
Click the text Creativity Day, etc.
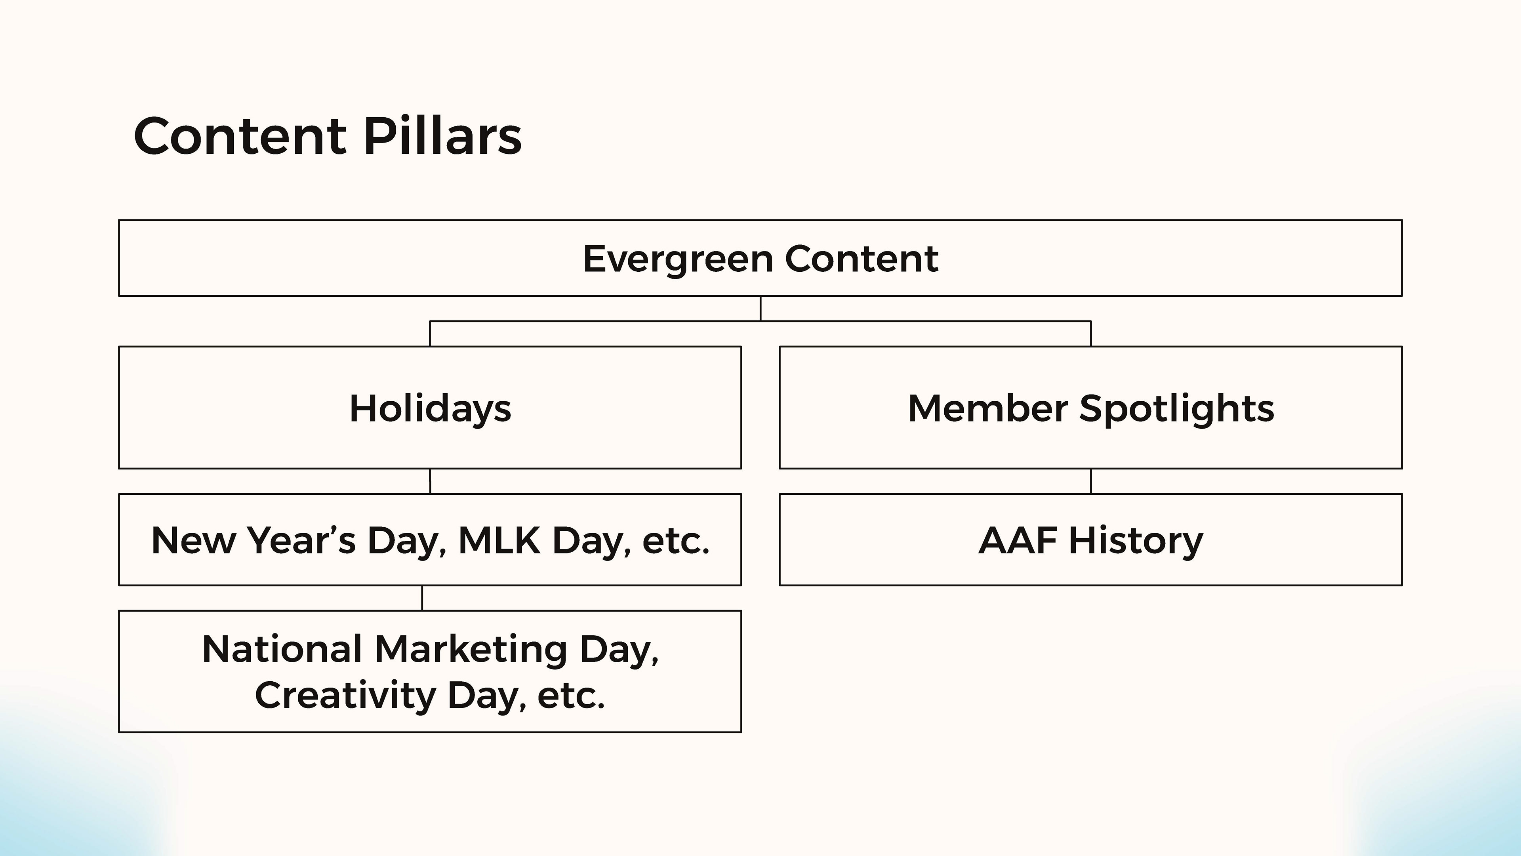tap(430, 696)
